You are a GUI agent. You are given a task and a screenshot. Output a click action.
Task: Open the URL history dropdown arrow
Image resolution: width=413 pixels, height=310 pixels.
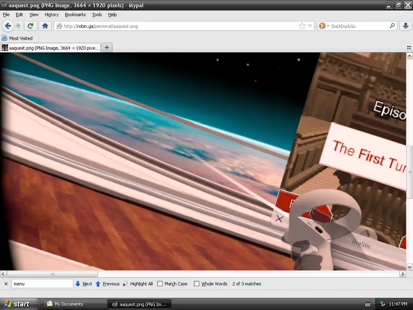click(x=310, y=26)
